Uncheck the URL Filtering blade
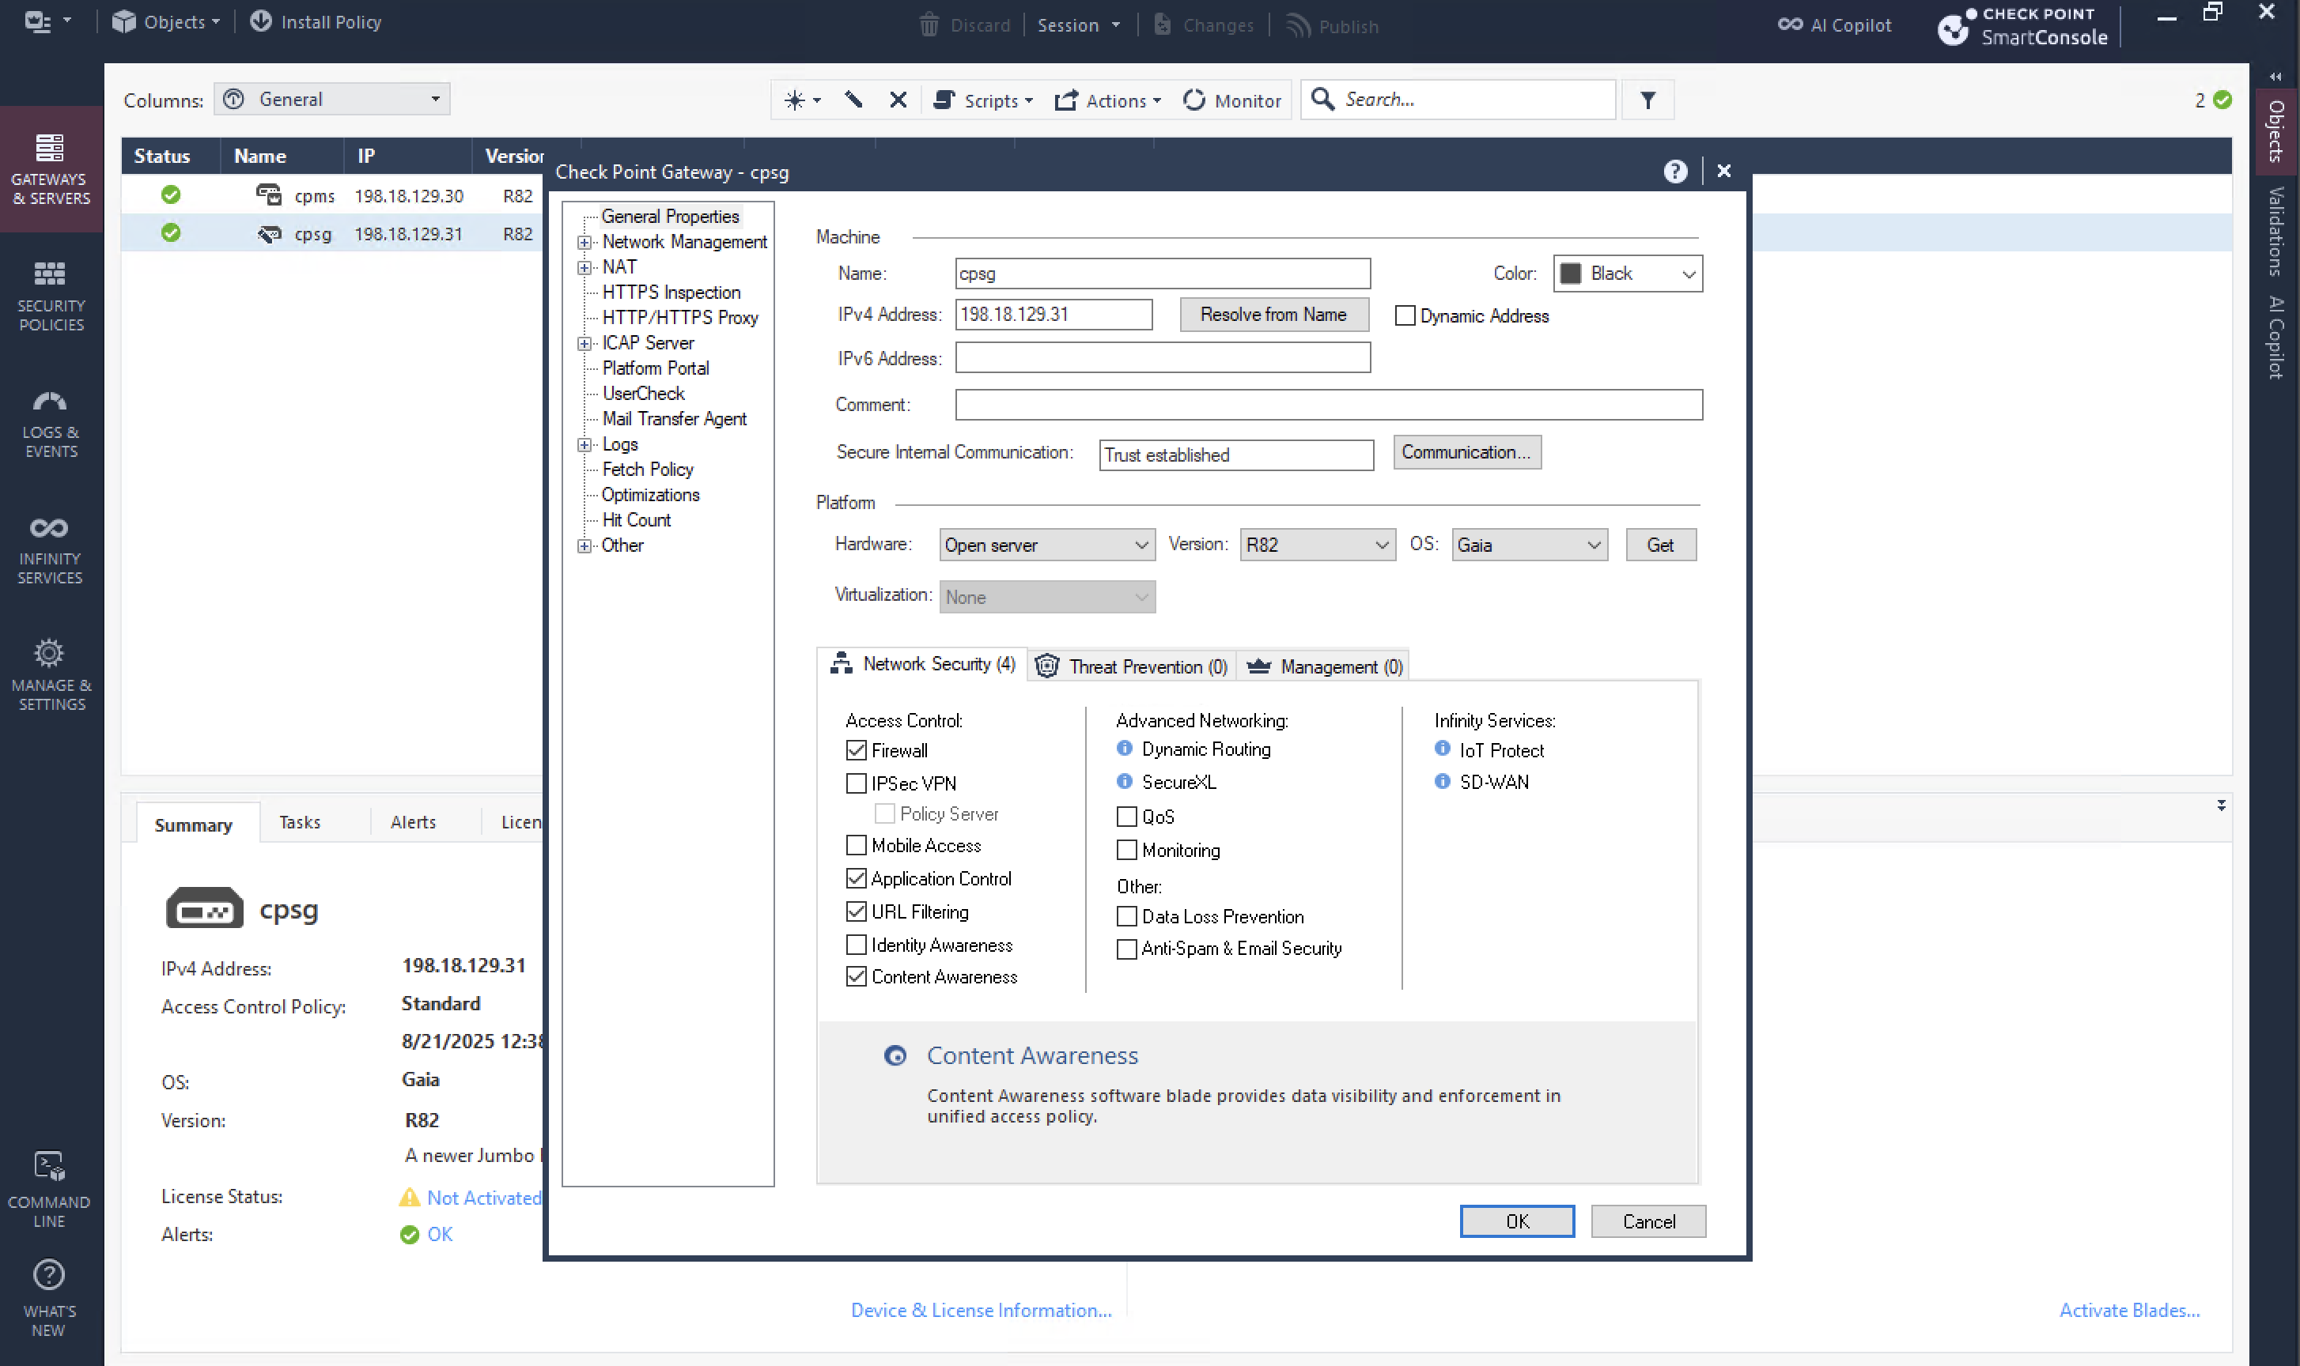2300x1366 pixels. tap(857, 911)
